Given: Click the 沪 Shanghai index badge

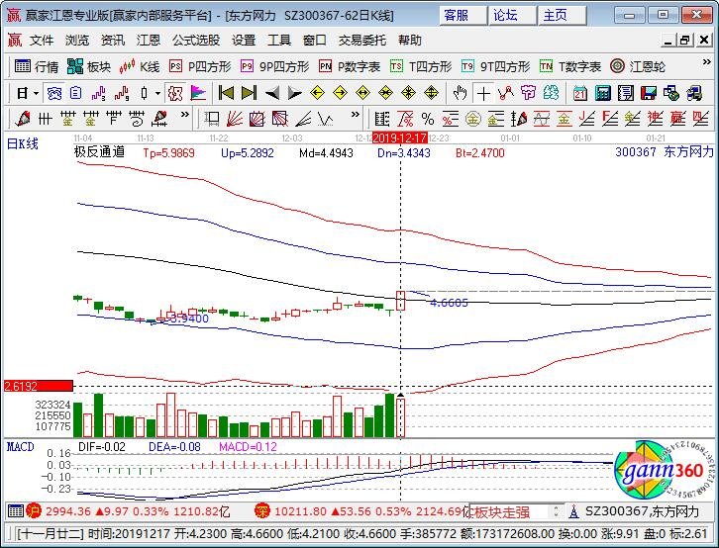Looking at the screenshot, I should [x=34, y=511].
